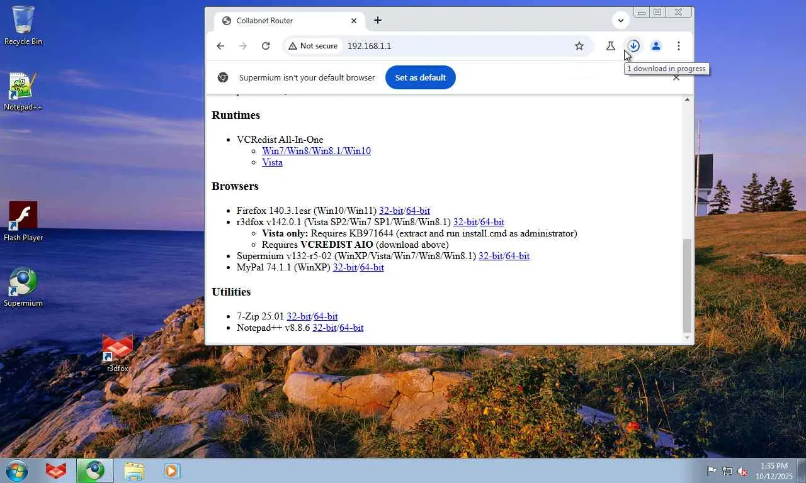Download the VCRedist Vista link
The height and width of the screenshot is (483, 806).
(272, 162)
